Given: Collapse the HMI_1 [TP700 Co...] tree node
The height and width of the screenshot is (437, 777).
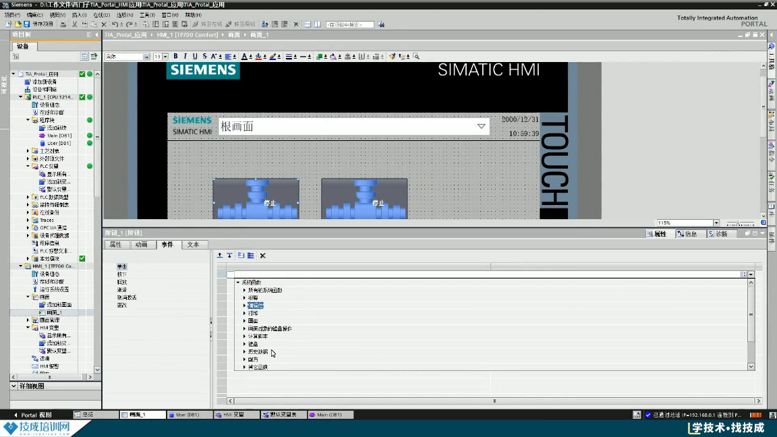Looking at the screenshot, I should (21, 266).
